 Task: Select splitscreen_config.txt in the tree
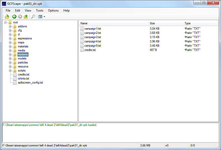(x=30, y=83)
